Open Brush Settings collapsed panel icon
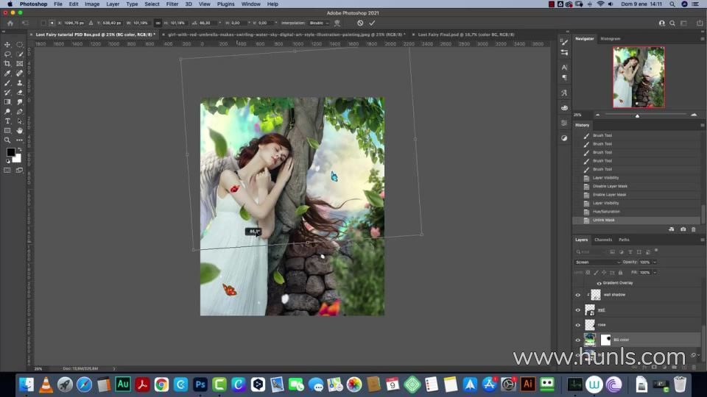 [564, 42]
